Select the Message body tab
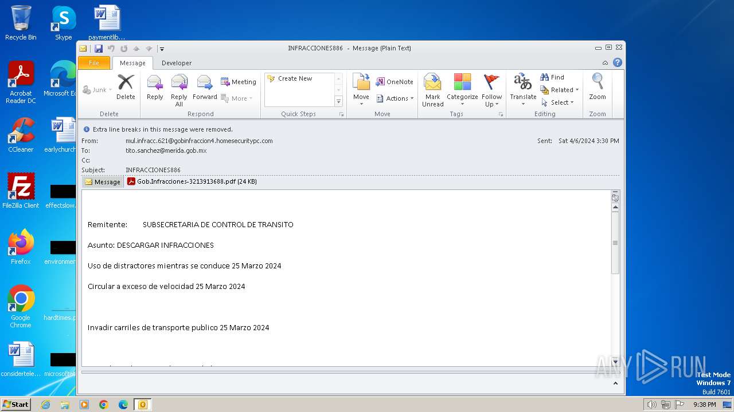Image resolution: width=734 pixels, height=412 pixels. coord(103,182)
